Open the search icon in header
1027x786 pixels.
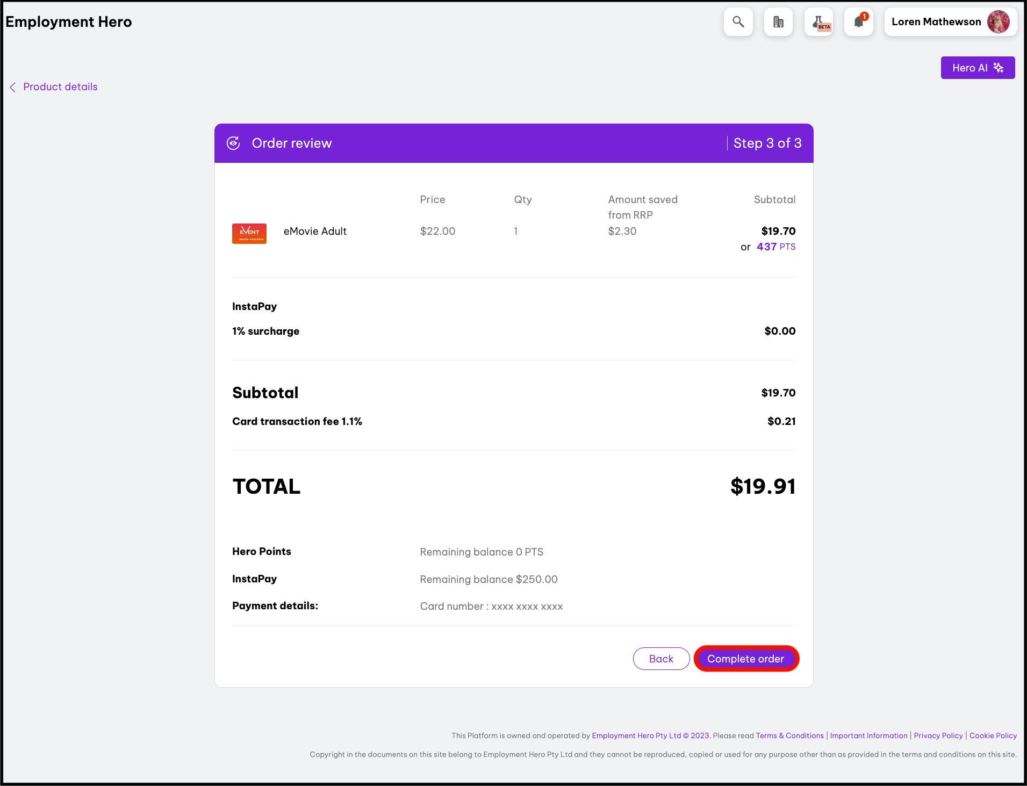(738, 22)
